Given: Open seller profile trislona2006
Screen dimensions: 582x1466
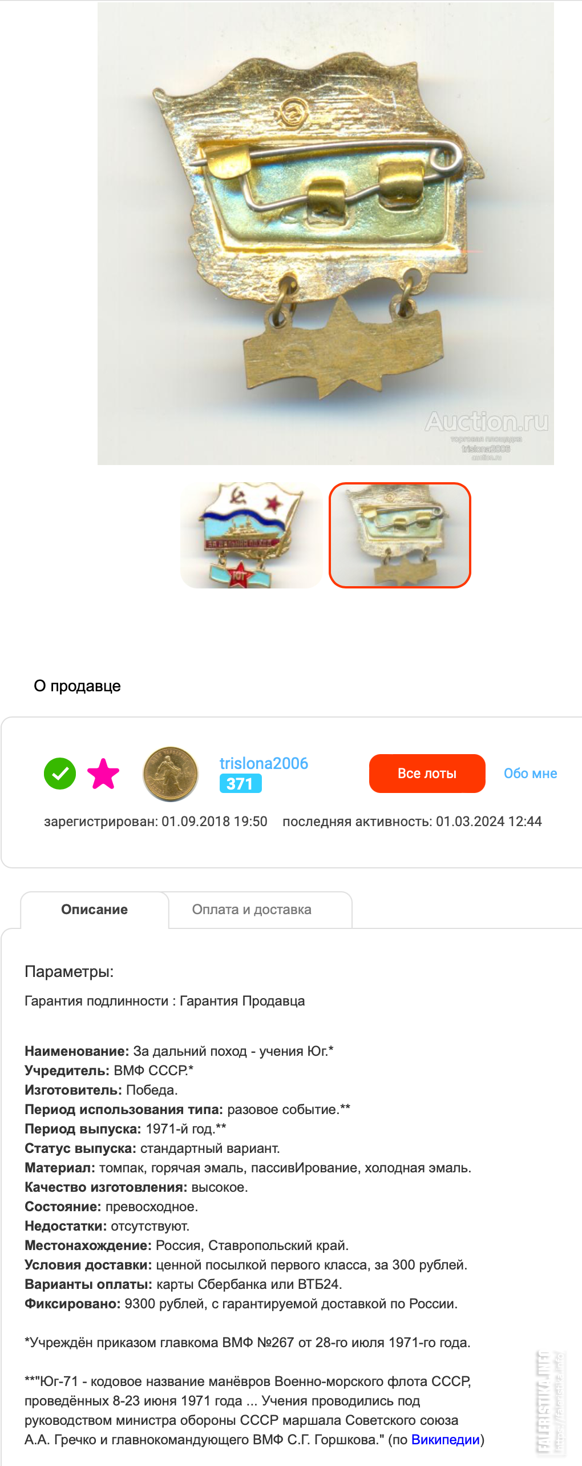Looking at the screenshot, I should click(264, 763).
